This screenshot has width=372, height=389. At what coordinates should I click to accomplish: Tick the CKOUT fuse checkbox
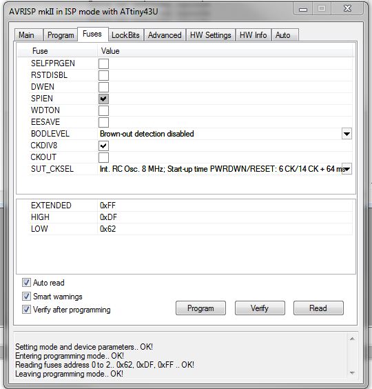click(103, 157)
